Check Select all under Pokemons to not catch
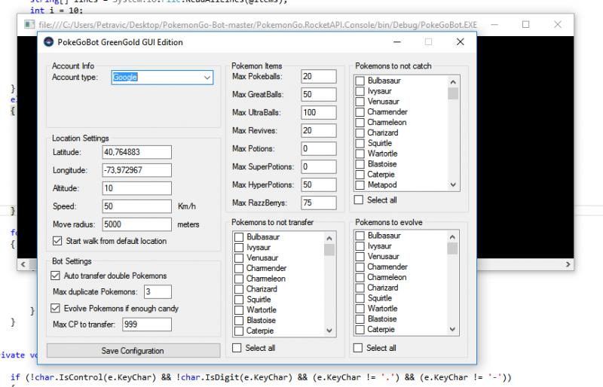 point(360,200)
